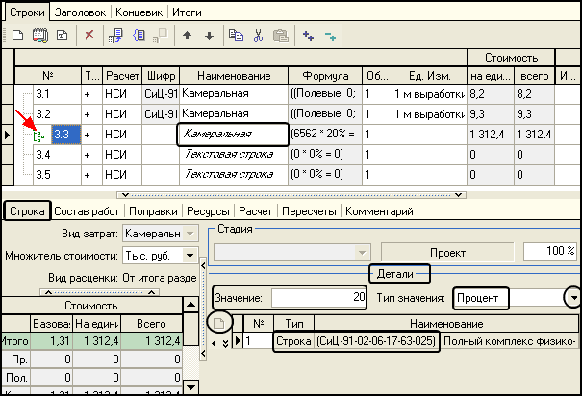Expand the Вид затрат combo box
This screenshot has width=582, height=396.
190,235
